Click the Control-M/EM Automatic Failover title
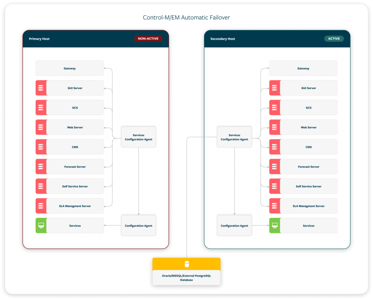373x300 pixels. [x=186, y=17]
